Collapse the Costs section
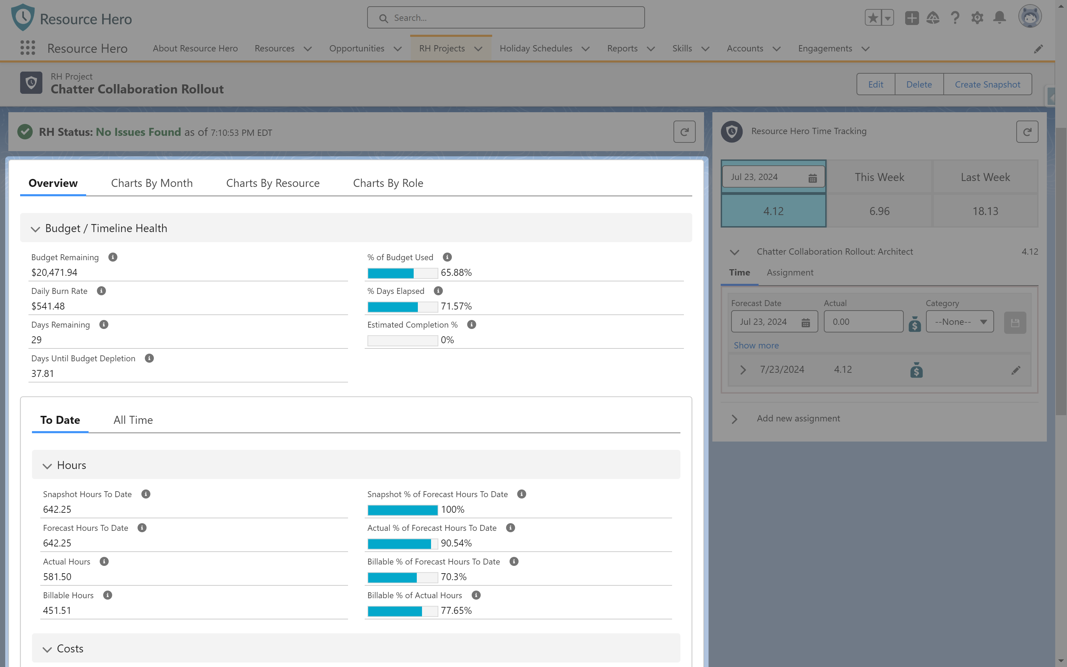Screen dimensions: 1067x667 pos(47,649)
